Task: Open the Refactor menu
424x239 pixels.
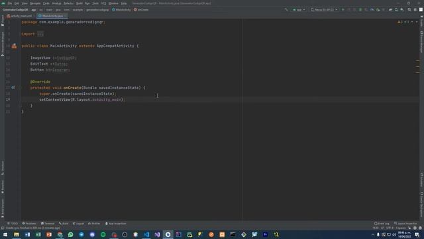Action: (x=69, y=3)
